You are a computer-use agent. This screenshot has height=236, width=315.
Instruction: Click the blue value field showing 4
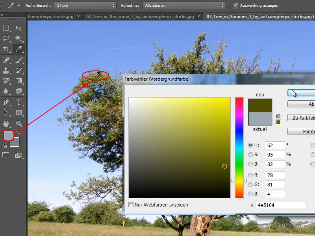click(274, 194)
